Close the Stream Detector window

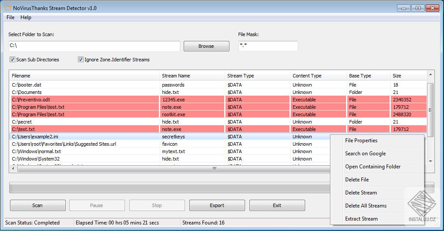click(432, 8)
